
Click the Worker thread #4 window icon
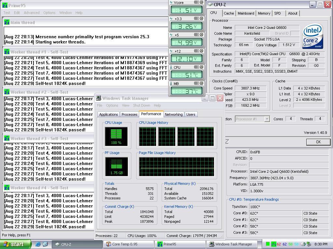(x=7, y=188)
